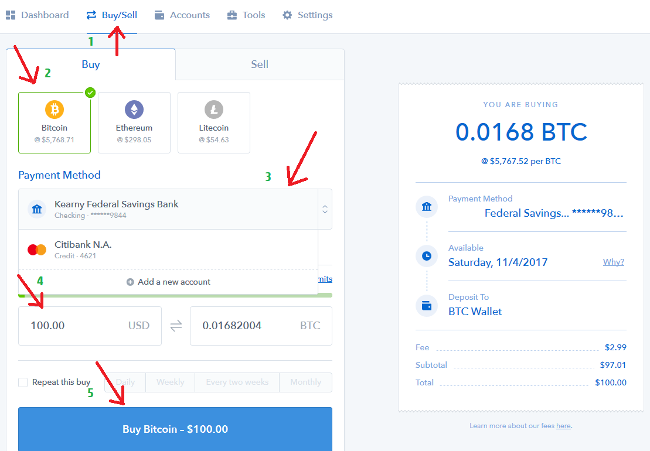650x451 pixels.
Task: Click the plus icon on Add a new account
Action: pyautogui.click(x=130, y=282)
